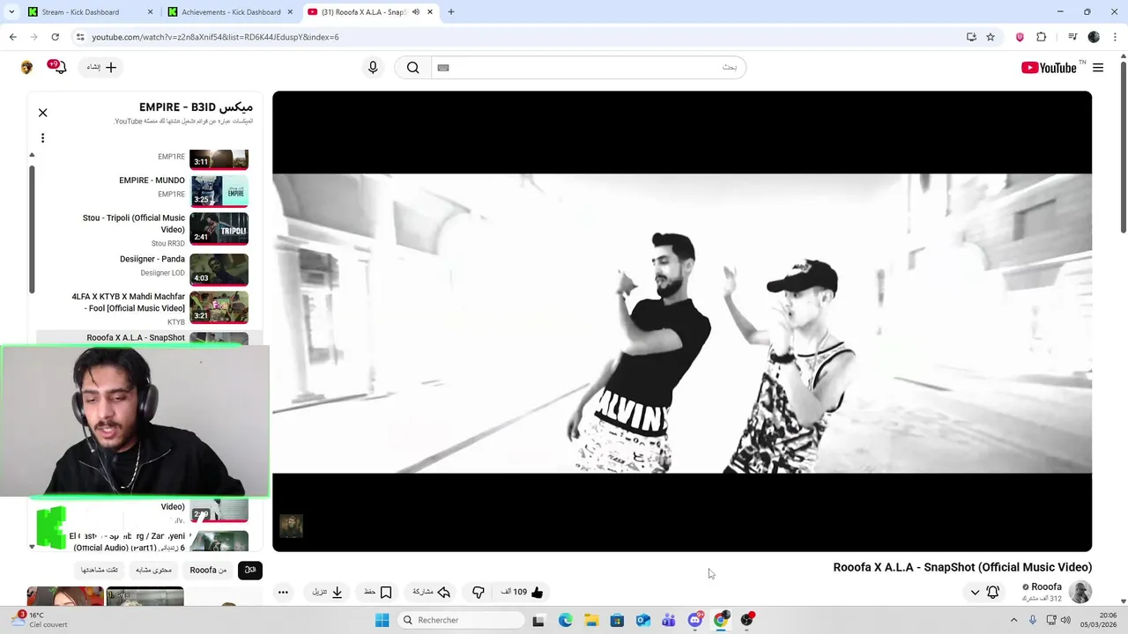Open volume control in system tray

1065,620
